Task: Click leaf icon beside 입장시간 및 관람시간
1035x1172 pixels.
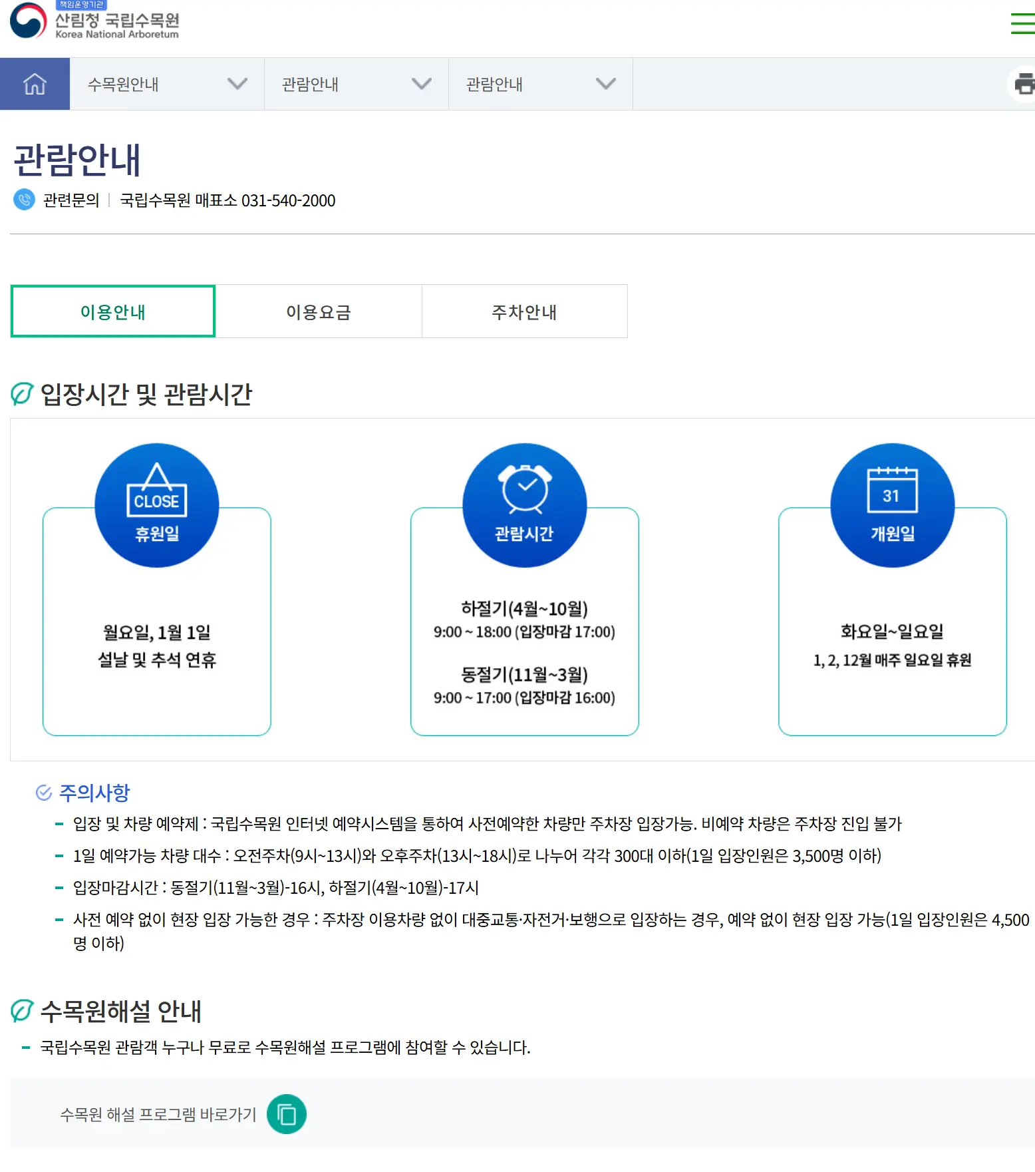Action: (22, 393)
